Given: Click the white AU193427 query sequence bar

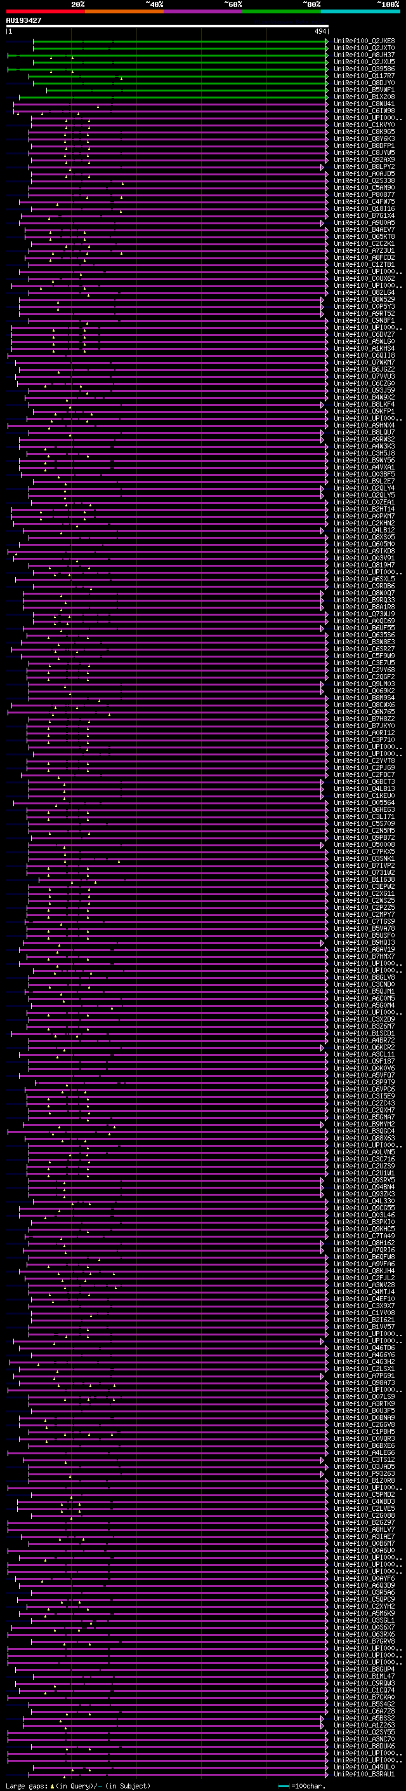Looking at the screenshot, I should [167, 25].
